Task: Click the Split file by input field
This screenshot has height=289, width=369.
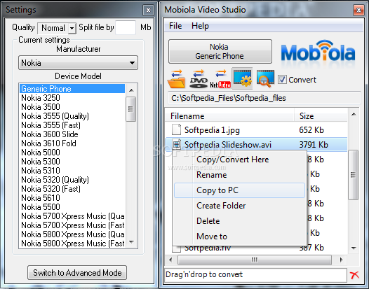Action: (x=126, y=28)
